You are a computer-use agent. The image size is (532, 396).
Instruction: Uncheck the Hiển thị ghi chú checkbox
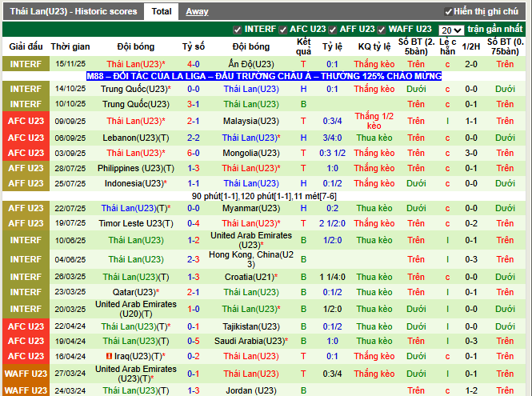pos(448,12)
